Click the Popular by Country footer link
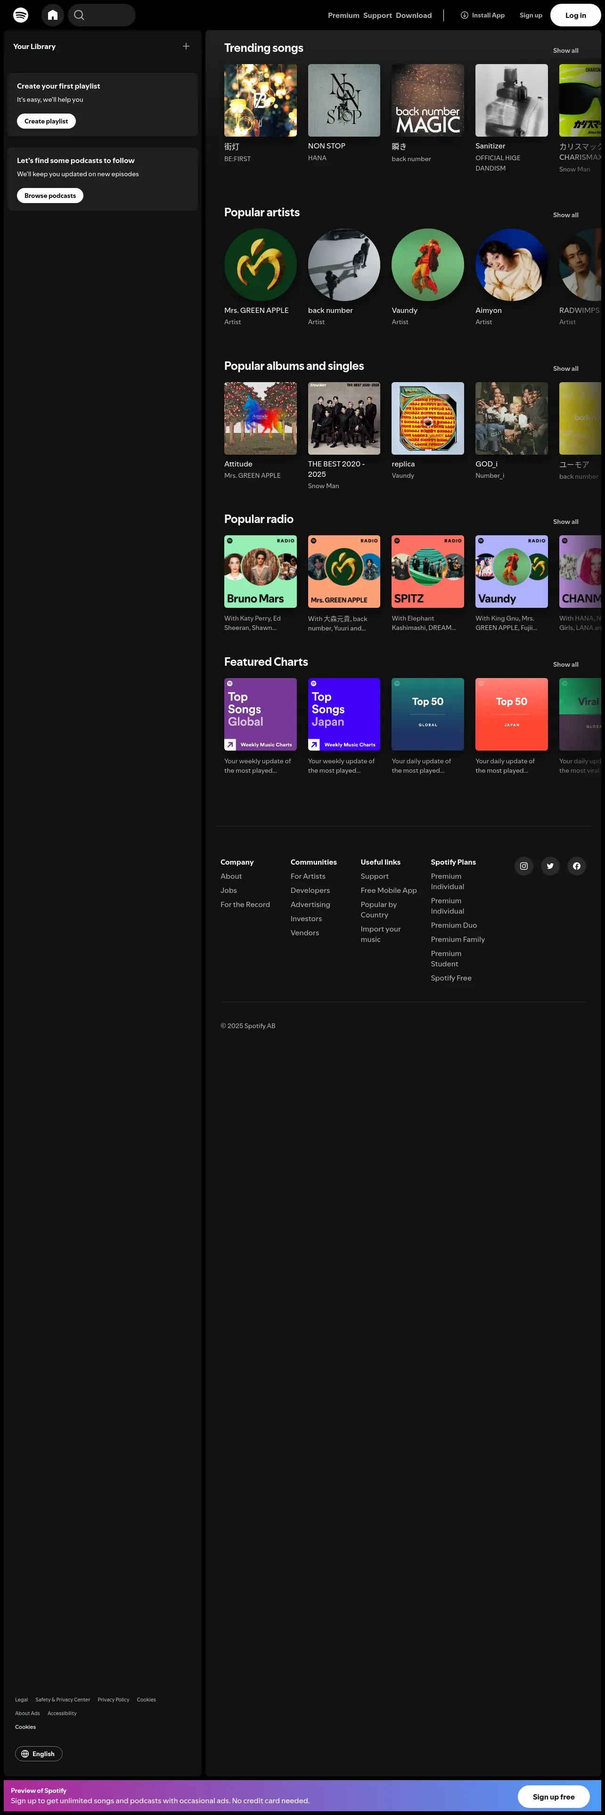The width and height of the screenshot is (605, 1815). coord(379,909)
